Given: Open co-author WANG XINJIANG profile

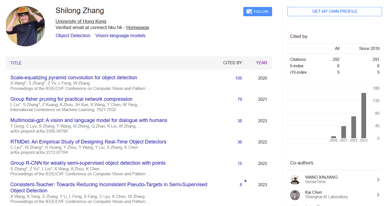Looking at the screenshot, I should tap(321, 177).
